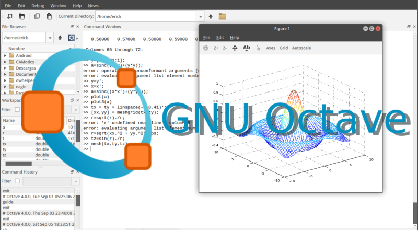Screen dimensions: 418x230
Task: Close the File Browser panel
Action: tap(77, 27)
